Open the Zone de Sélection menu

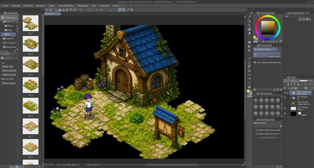click(x=66, y=5)
